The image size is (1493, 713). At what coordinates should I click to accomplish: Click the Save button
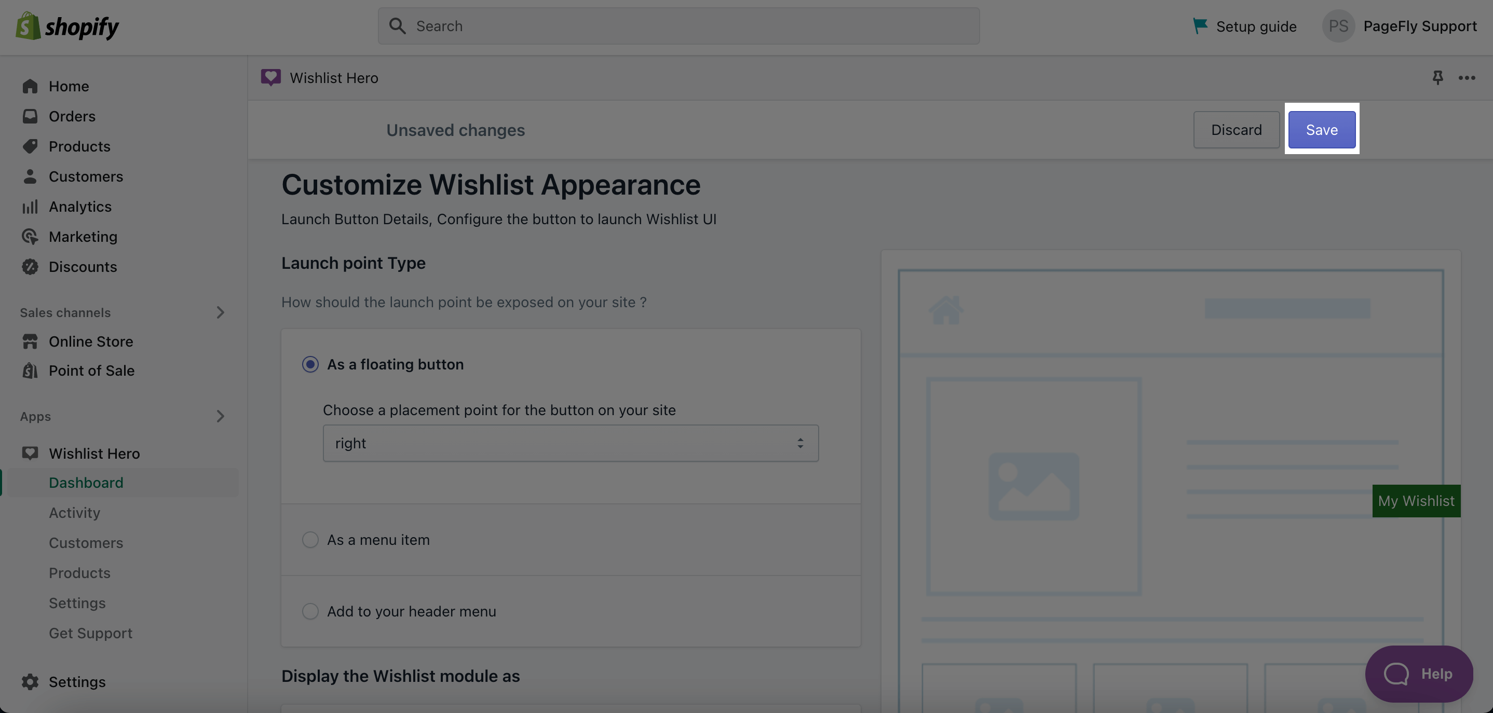pos(1322,130)
